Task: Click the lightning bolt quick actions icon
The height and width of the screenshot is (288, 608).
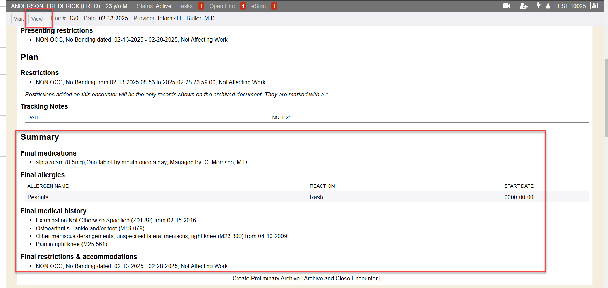Action: (538, 6)
